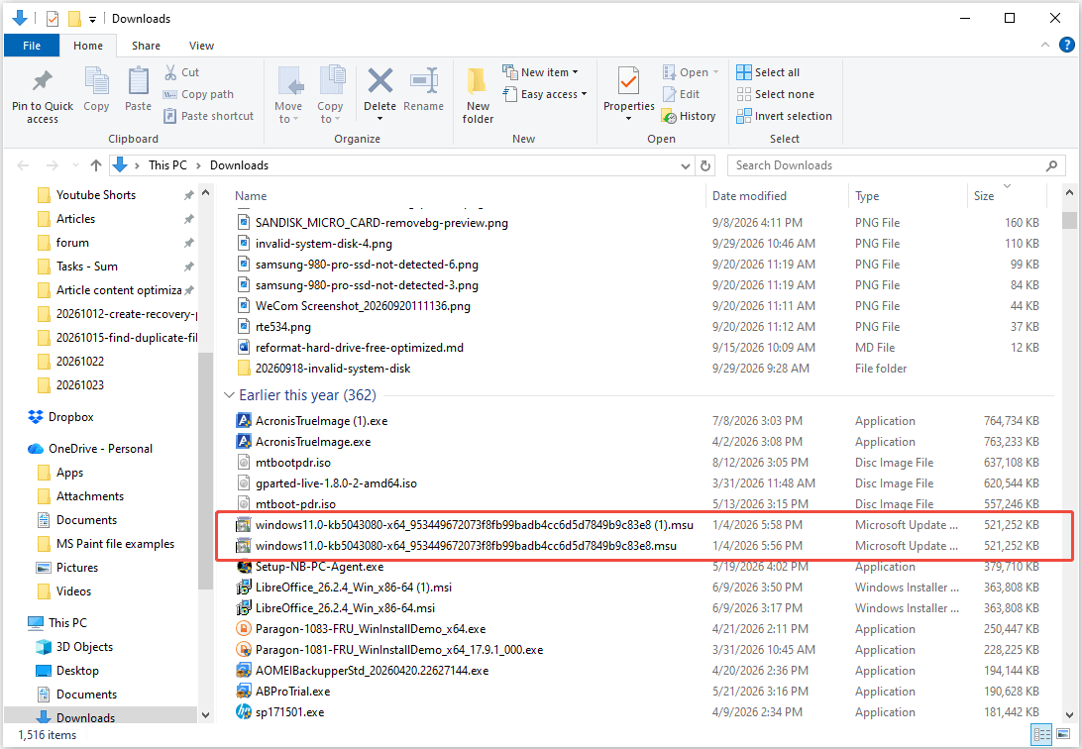The image size is (1082, 749).
Task: Click file list vertical scrollbar down arrow
Action: click(1069, 715)
